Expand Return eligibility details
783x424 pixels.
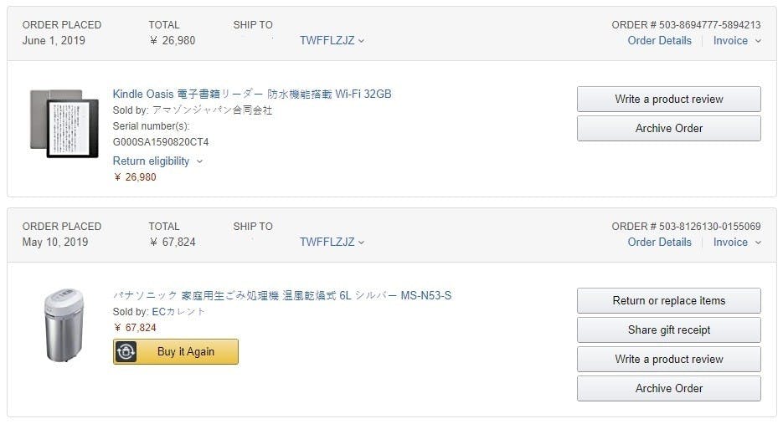157,161
